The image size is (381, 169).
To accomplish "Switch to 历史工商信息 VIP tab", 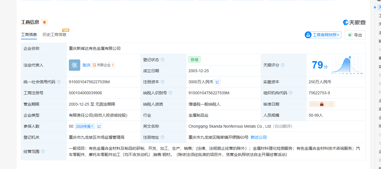I will [54, 35].
